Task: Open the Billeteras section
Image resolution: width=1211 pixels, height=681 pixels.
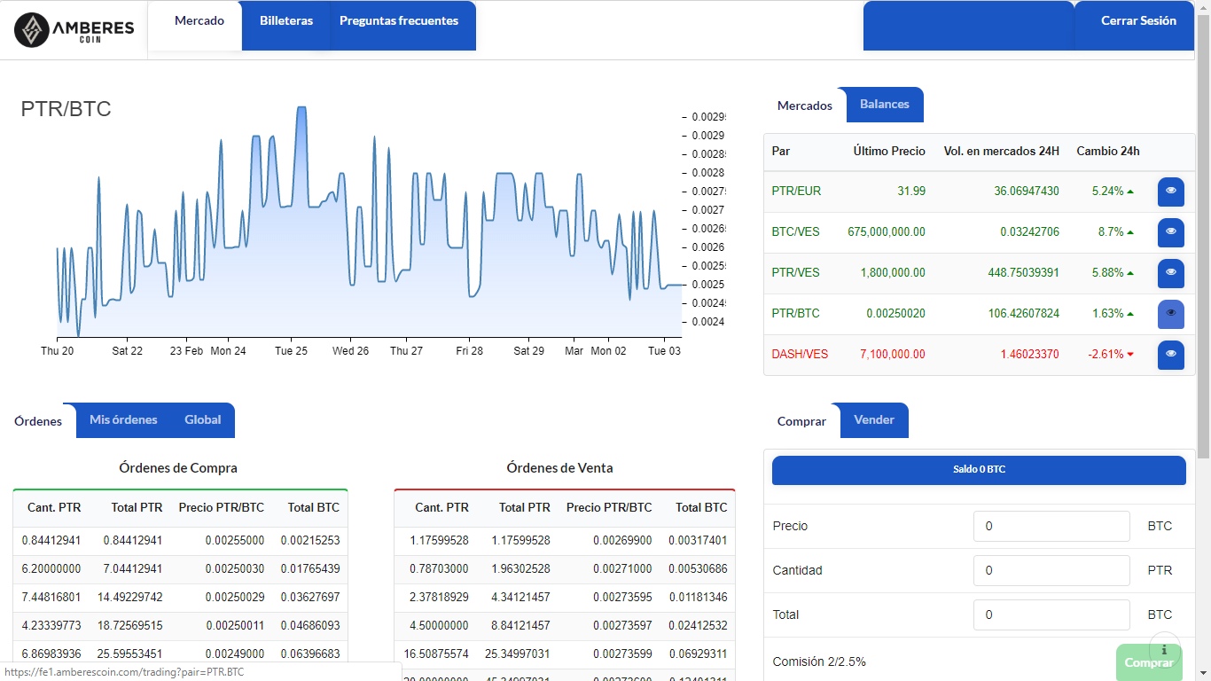Action: click(285, 20)
